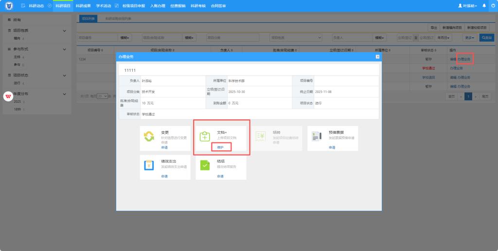498x251 pixels.
Task: Open the 更多 dropdown button
Action: click(469, 37)
